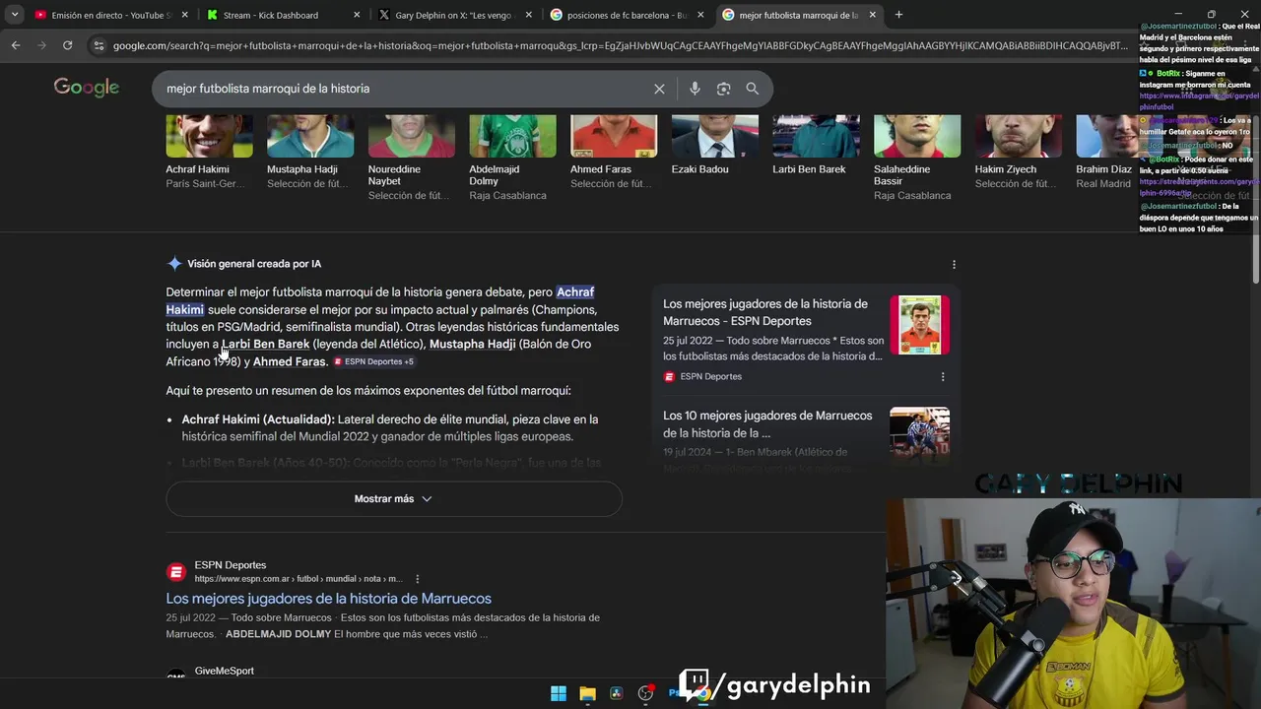Screen dimensions: 1261x709
Task: Click the browser address bar URL
Action: click(621, 45)
